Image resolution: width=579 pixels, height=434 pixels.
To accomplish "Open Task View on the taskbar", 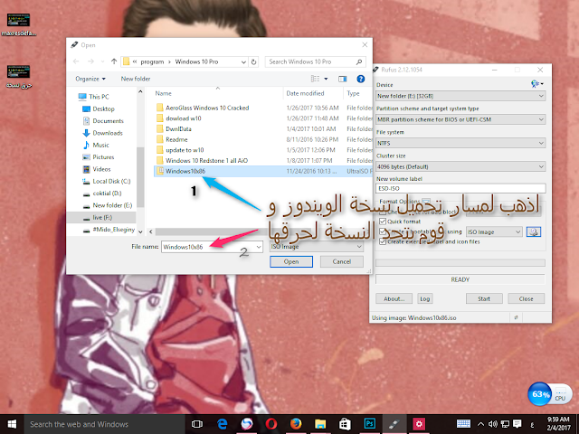I will point(197,424).
